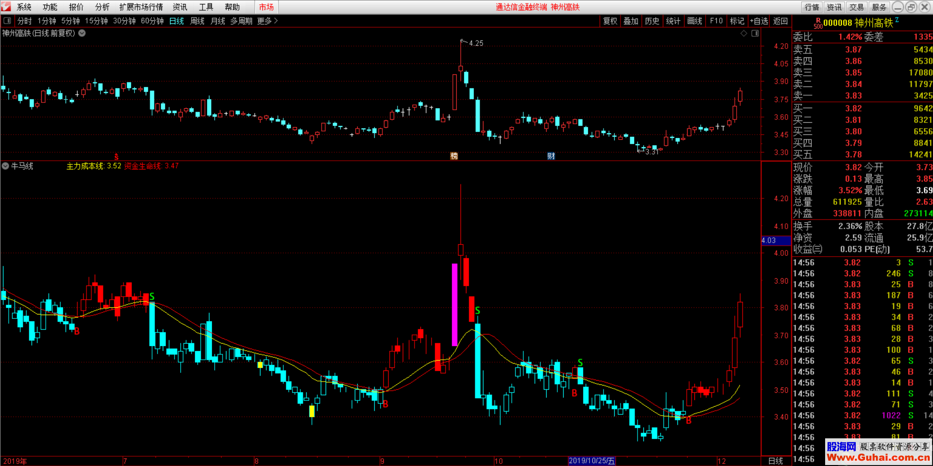The height and width of the screenshot is (466, 933).
Task: Click the green S signal in November
Action: pyautogui.click(x=580, y=363)
